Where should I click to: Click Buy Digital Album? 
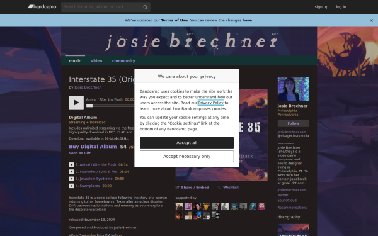pos(93,147)
